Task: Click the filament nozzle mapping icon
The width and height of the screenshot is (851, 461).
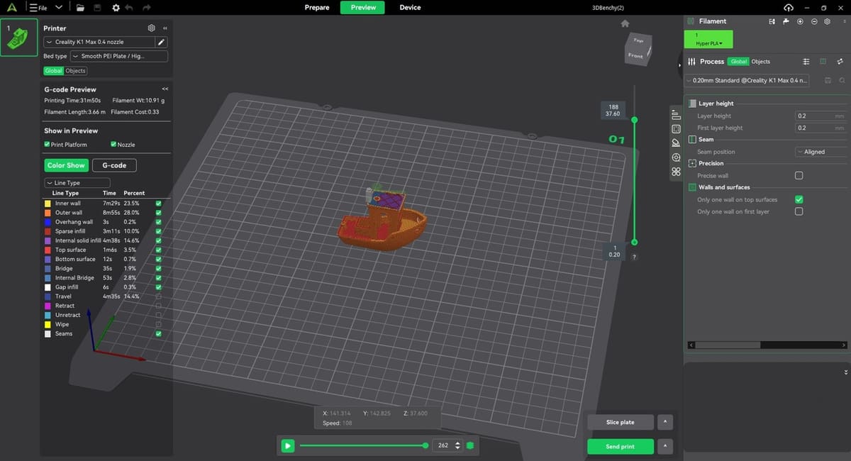Action: click(x=786, y=21)
